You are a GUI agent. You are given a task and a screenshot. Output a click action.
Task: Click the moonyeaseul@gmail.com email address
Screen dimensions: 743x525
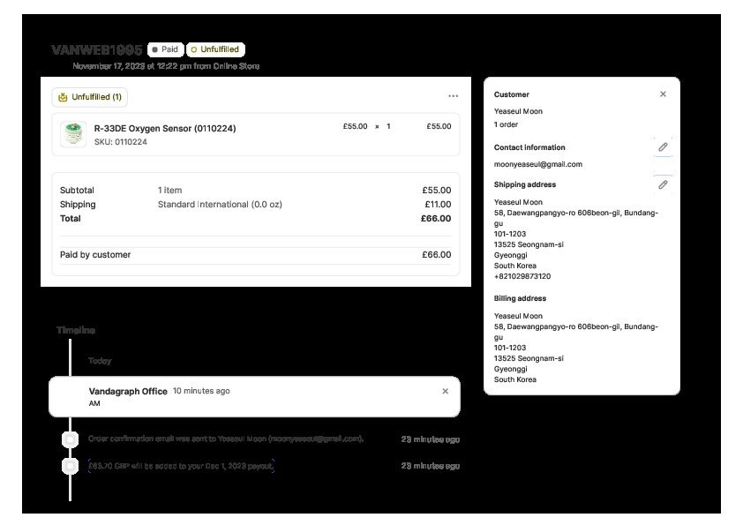(x=537, y=164)
